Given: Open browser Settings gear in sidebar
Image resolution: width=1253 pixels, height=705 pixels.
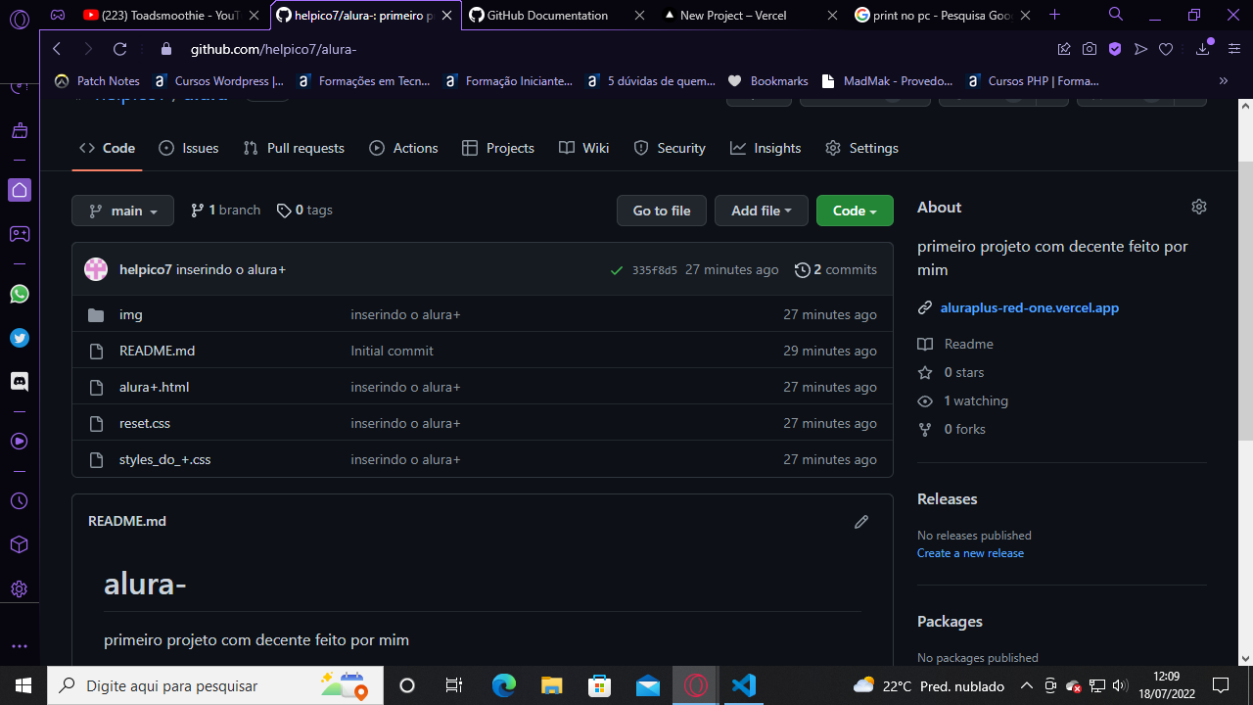Looking at the screenshot, I should pyautogui.click(x=20, y=589).
